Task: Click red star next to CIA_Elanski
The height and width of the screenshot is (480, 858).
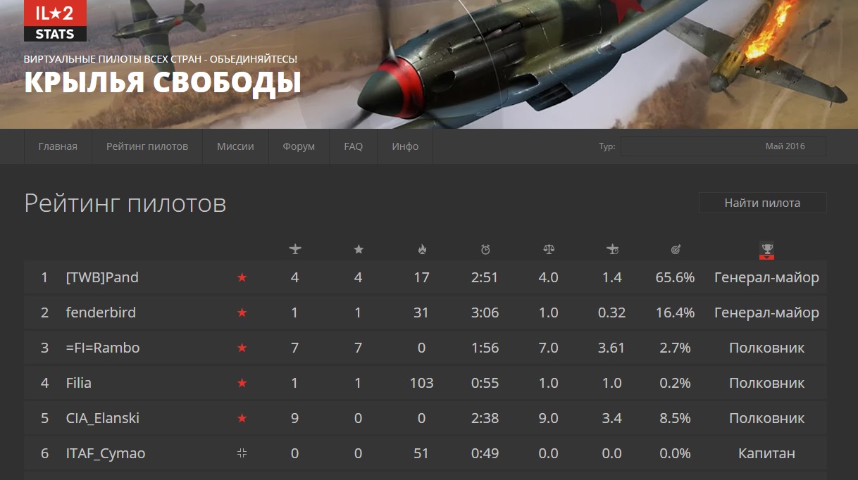Action: tap(242, 418)
